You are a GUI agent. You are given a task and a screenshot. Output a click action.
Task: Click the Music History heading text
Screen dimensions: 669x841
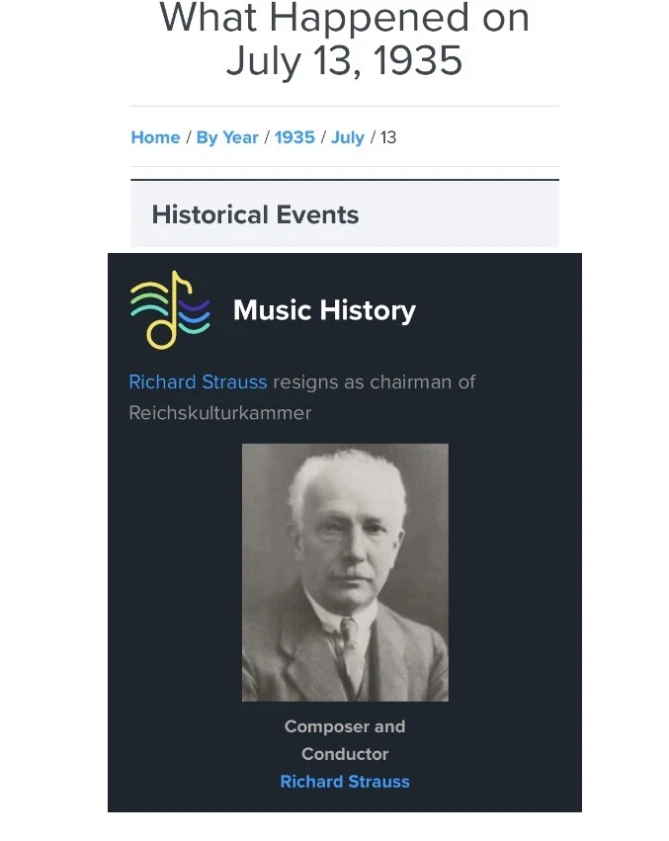pyautogui.click(x=324, y=310)
